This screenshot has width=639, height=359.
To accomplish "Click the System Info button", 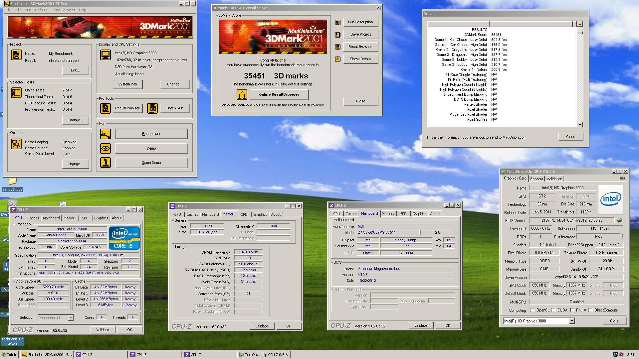I will [127, 84].
